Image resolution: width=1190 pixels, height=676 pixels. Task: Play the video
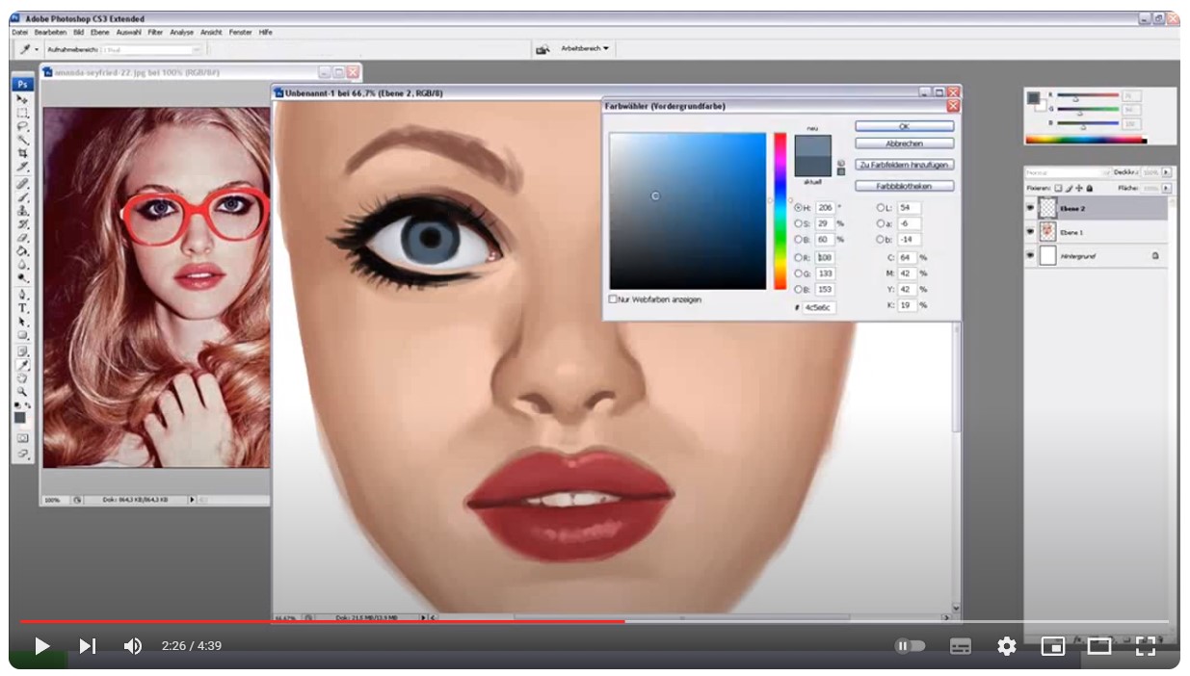[x=41, y=646]
